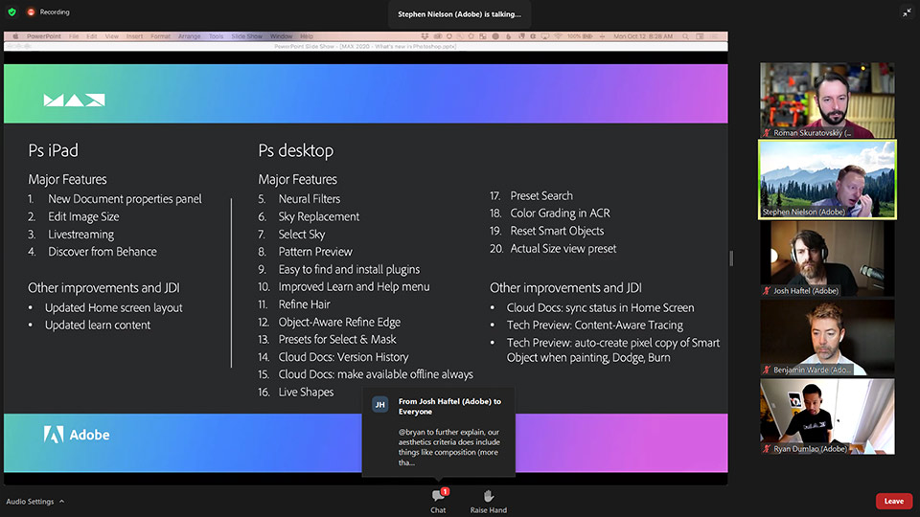The height and width of the screenshot is (517, 920).
Task: Open the Chat panel icon
Action: tap(438, 496)
